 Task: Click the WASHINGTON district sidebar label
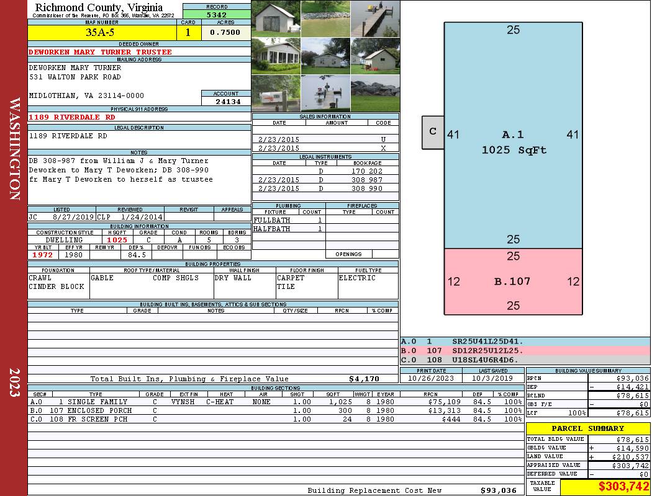pos(14,149)
